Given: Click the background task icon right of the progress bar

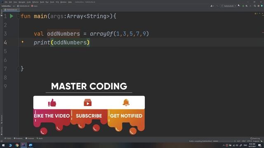Looking at the screenshot, I should 235,141.
